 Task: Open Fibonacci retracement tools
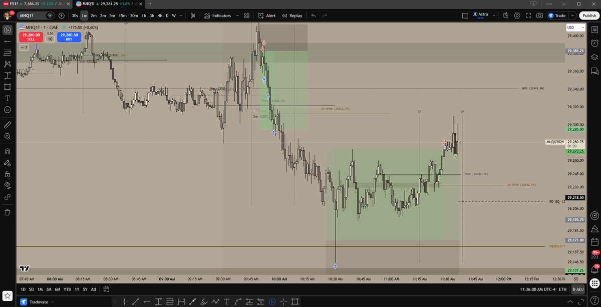[8, 53]
